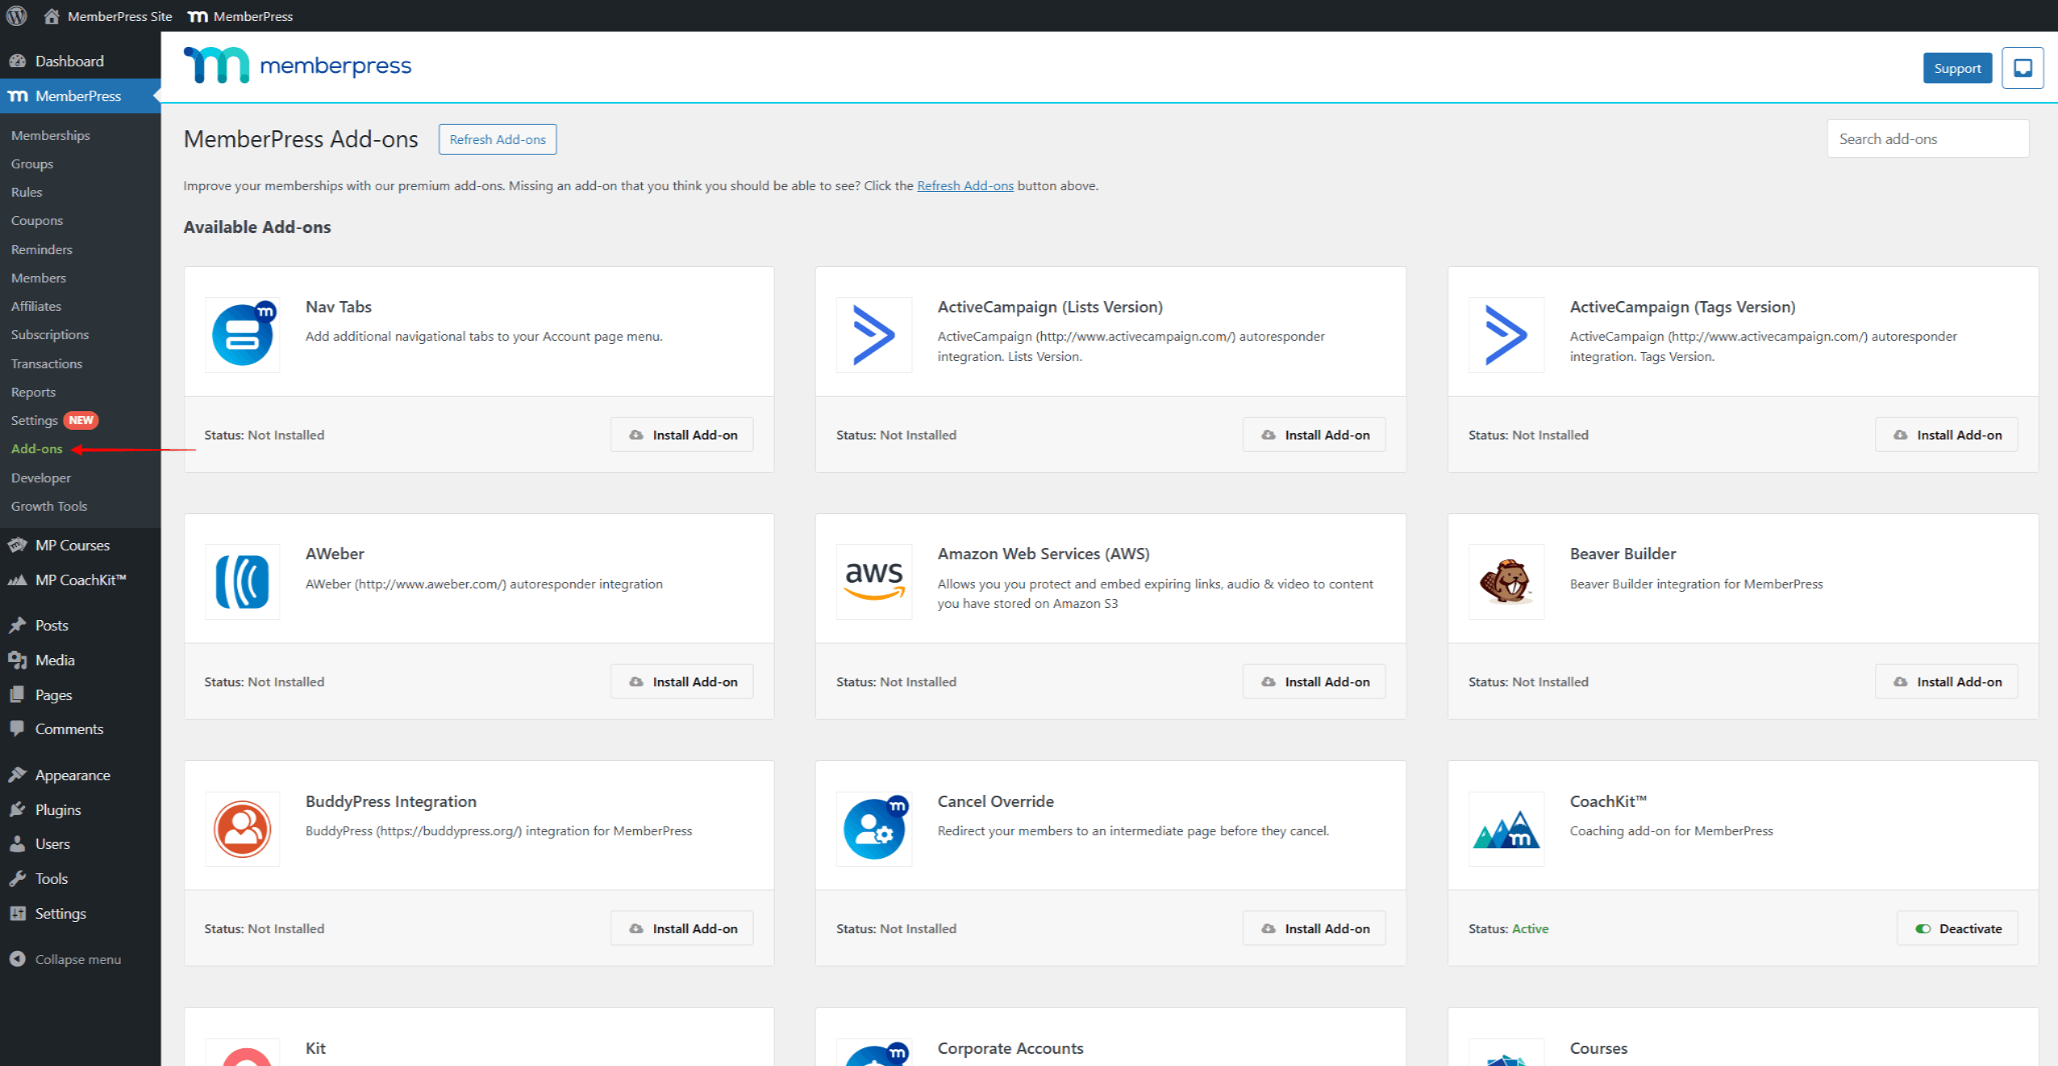2058x1066 pixels.
Task: Click the Refresh Add-ons button
Action: coord(497,139)
